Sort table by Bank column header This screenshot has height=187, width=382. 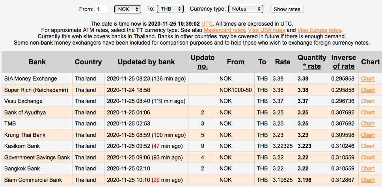tap(37, 62)
